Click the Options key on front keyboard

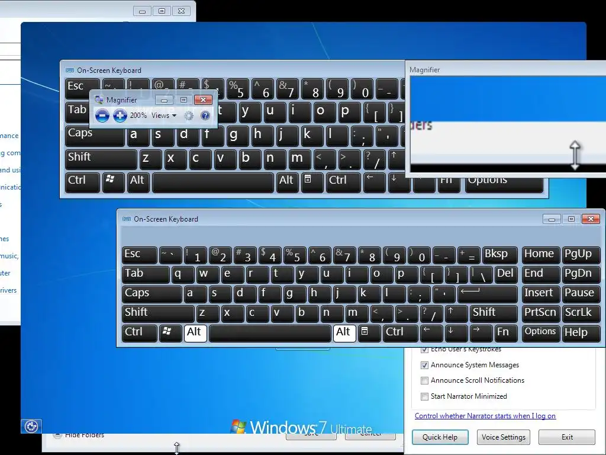540,333
